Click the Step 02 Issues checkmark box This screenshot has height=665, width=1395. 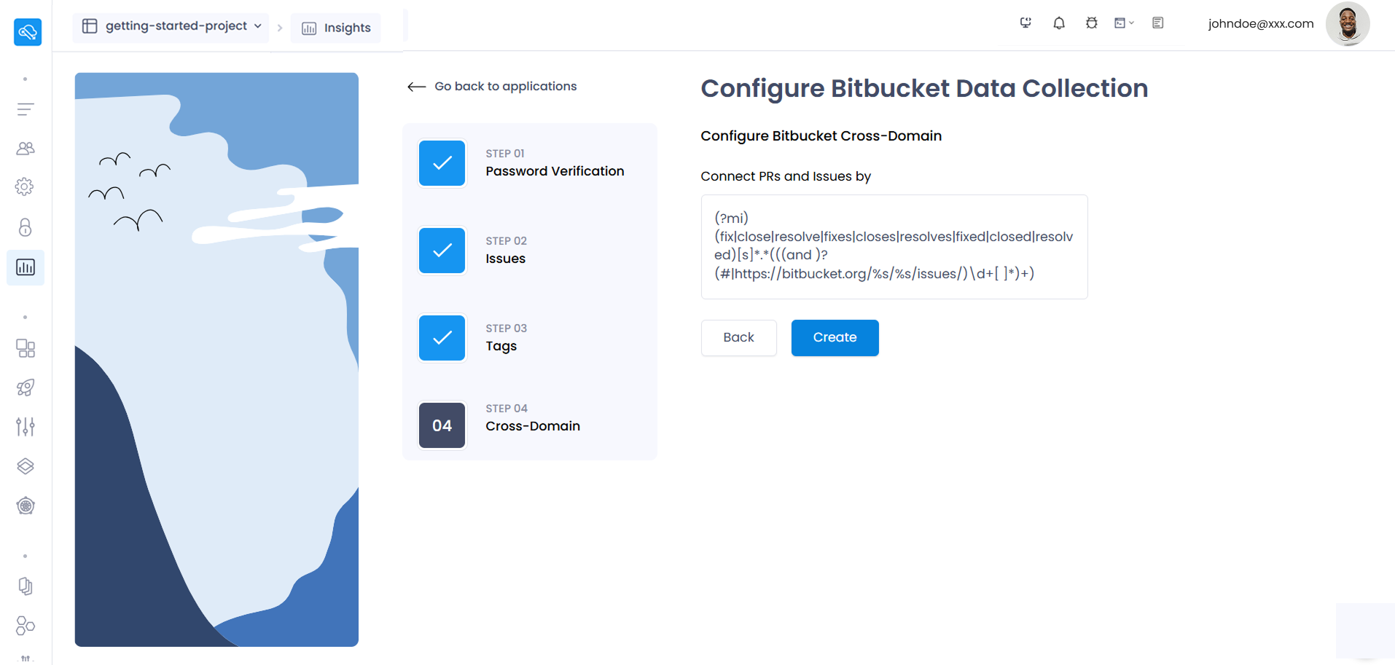442,251
